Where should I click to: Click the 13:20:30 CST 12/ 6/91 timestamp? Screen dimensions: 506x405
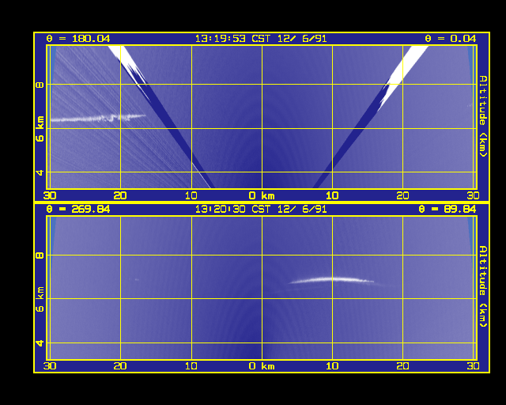[x=261, y=210]
